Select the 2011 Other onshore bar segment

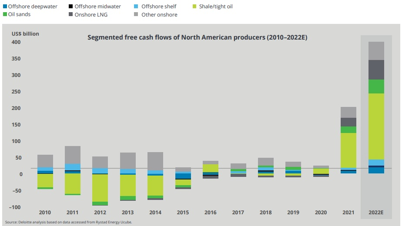pos(73,155)
